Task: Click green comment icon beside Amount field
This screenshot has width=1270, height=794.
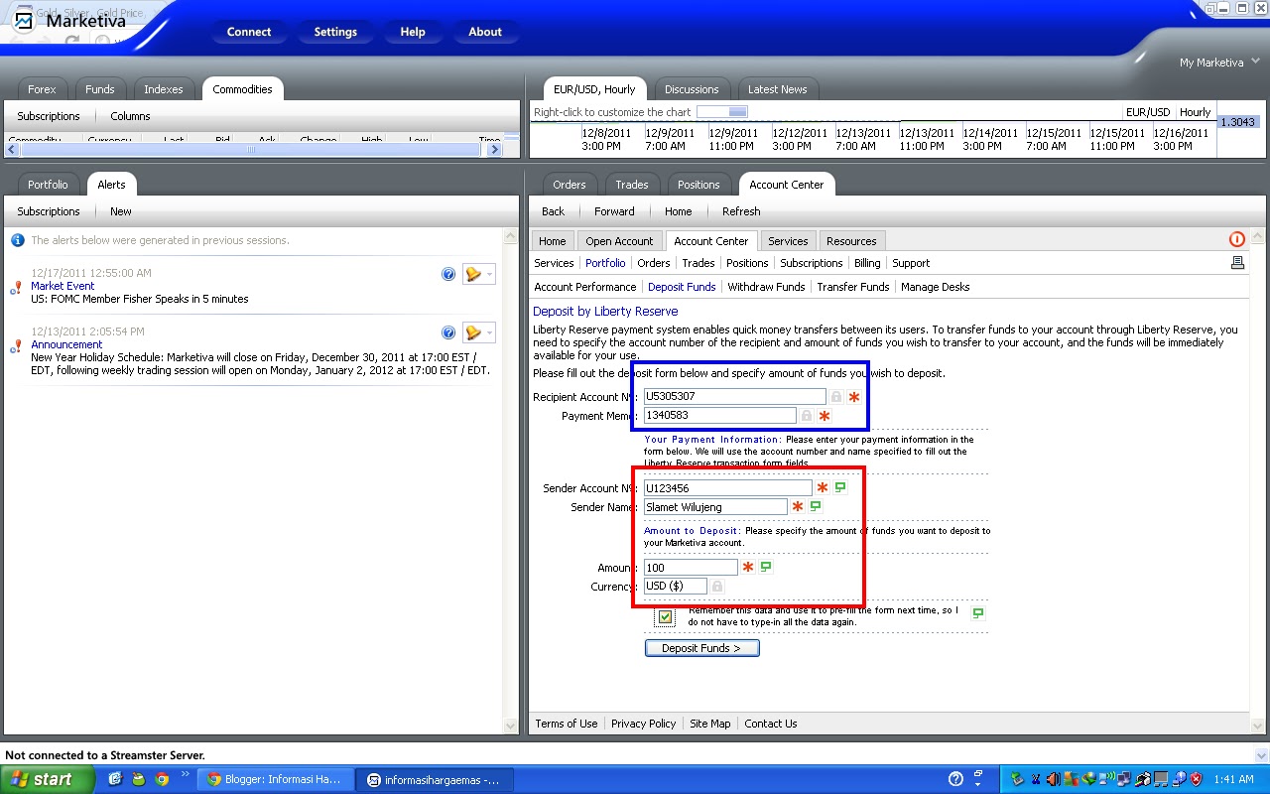Action: [x=766, y=567]
